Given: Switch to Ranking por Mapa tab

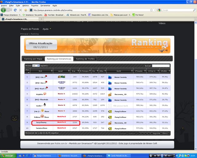Looking at the screenshot, I should [x=33, y=59].
